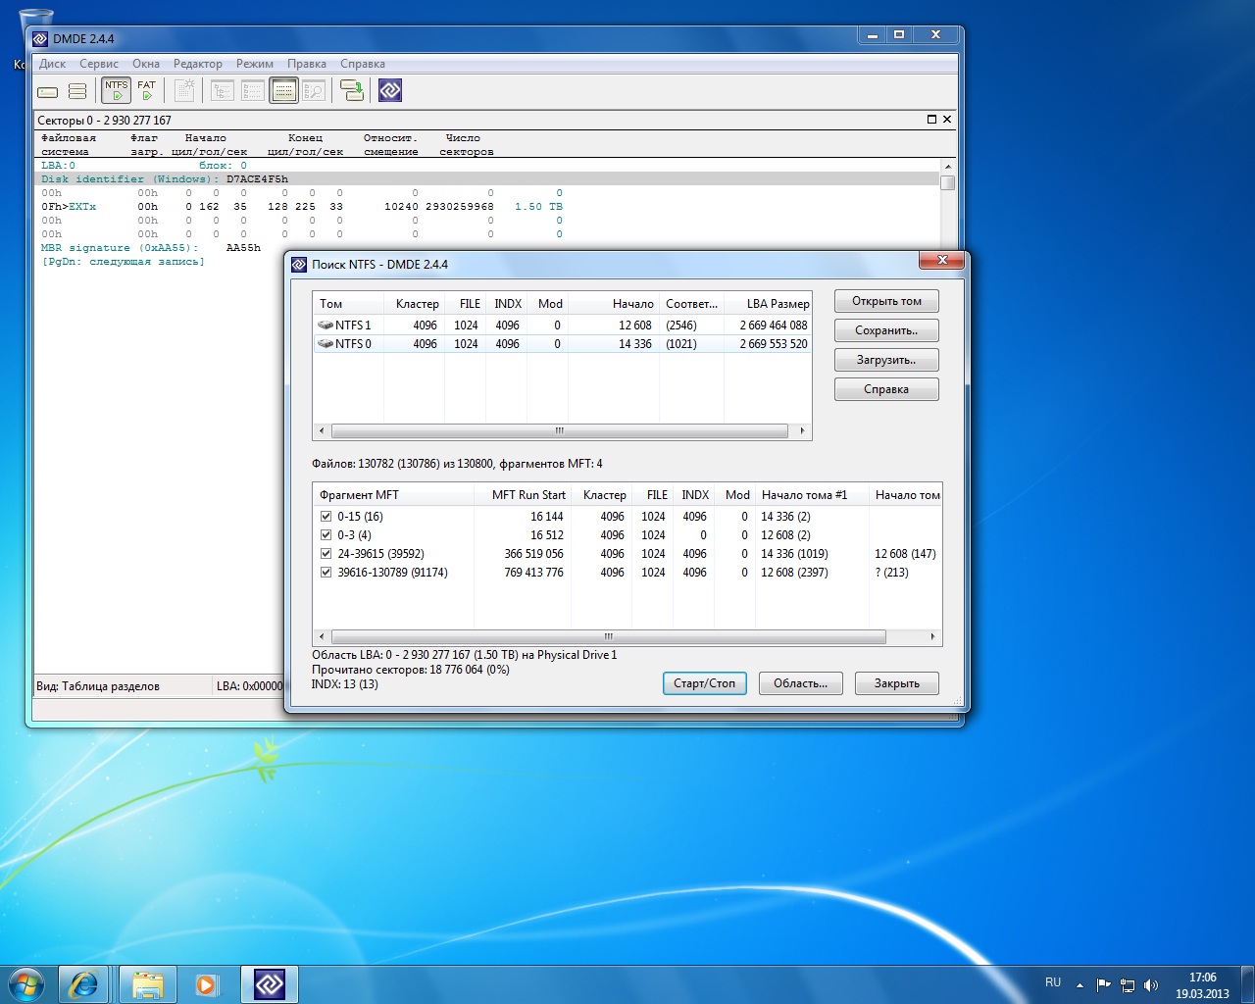Click the DMDE logo toolbar icon
This screenshot has height=1004, width=1255.
coord(390,91)
